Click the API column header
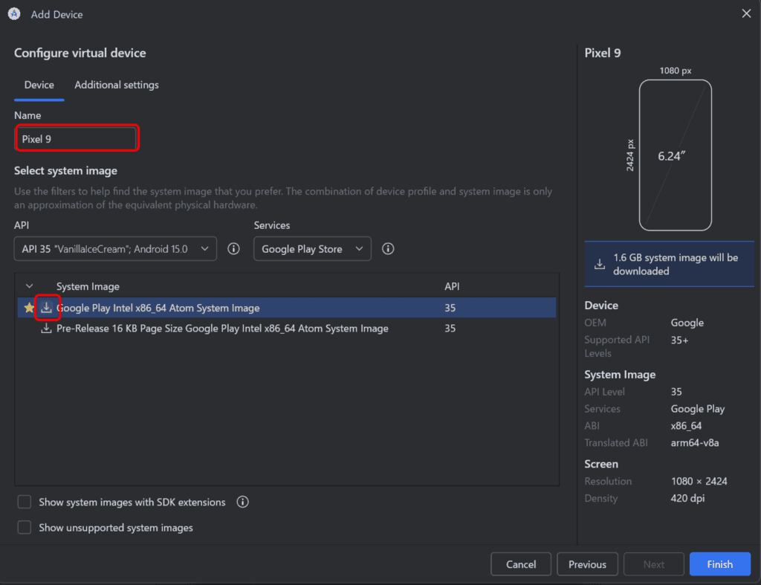This screenshot has width=761, height=585. (452, 286)
